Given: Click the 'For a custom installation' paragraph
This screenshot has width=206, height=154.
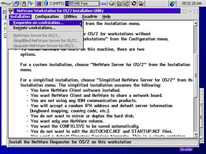Looking at the screenshot, I should coord(105,67).
